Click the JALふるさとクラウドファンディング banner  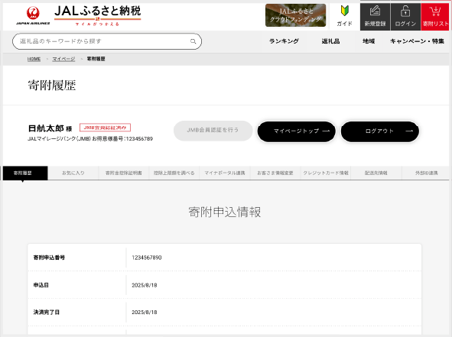click(x=295, y=15)
